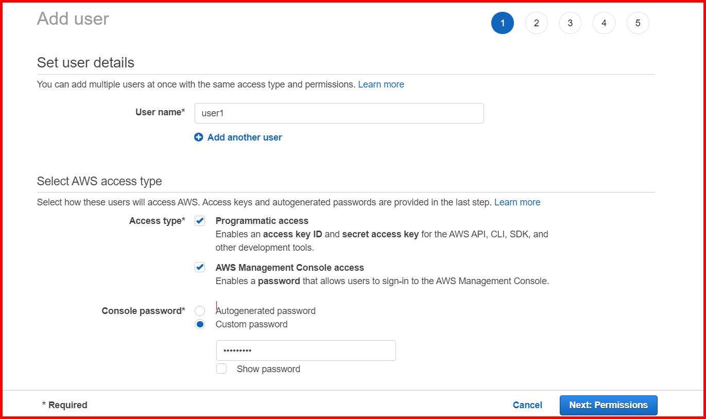Screen dimensions: 706x419
Task: Select the Autogenerated password radio button
Action: point(200,310)
